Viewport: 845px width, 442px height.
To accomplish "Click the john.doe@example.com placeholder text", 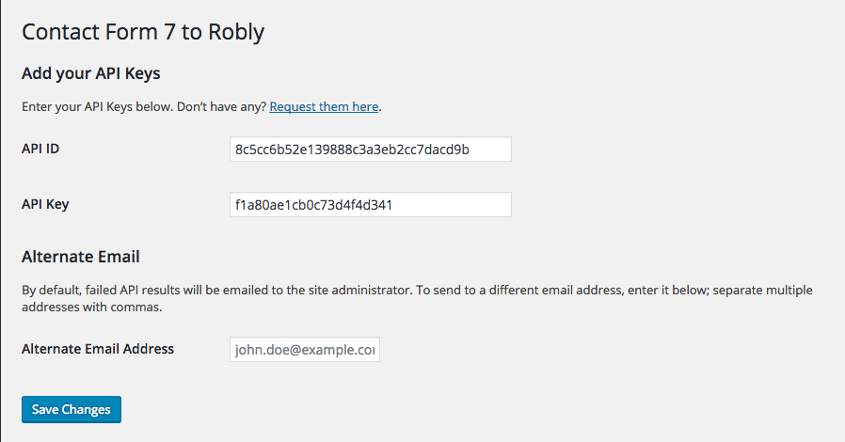I will (x=305, y=350).
